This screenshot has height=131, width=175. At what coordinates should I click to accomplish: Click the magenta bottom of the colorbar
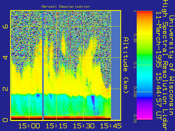pyautogui.click(x=145, y=117)
